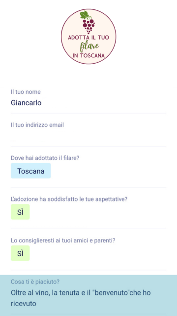Click the grape cluster icon in logo
The width and height of the screenshot is (177, 316).
tap(88, 26)
